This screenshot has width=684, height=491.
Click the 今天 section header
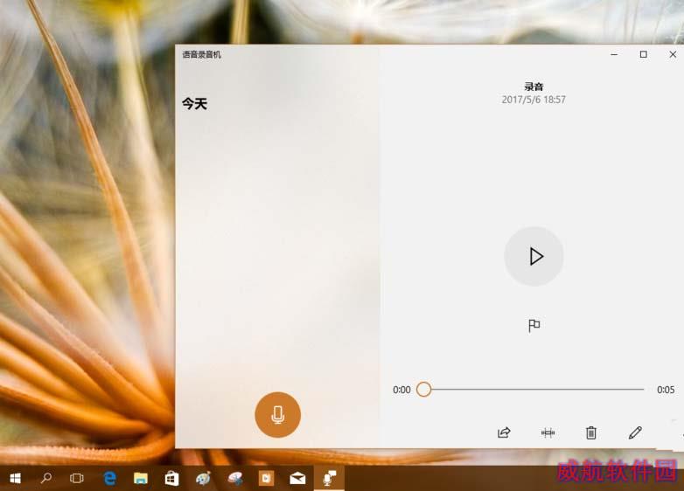194,104
